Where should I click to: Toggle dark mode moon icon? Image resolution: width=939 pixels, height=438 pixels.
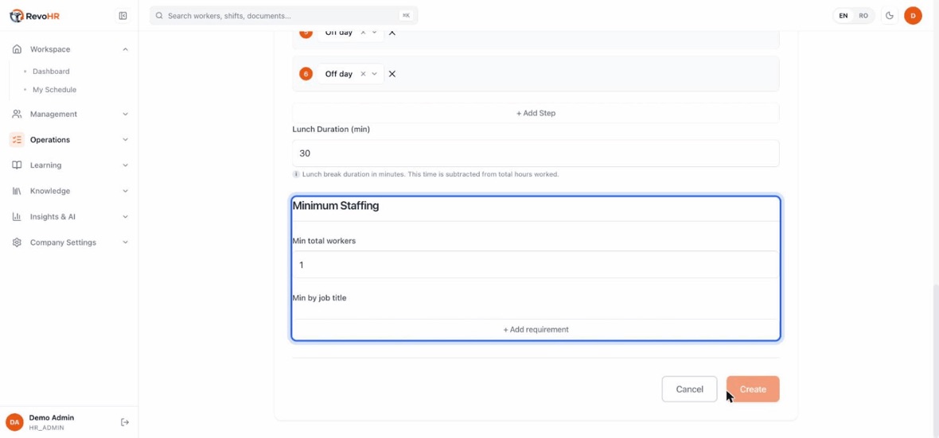click(x=890, y=16)
